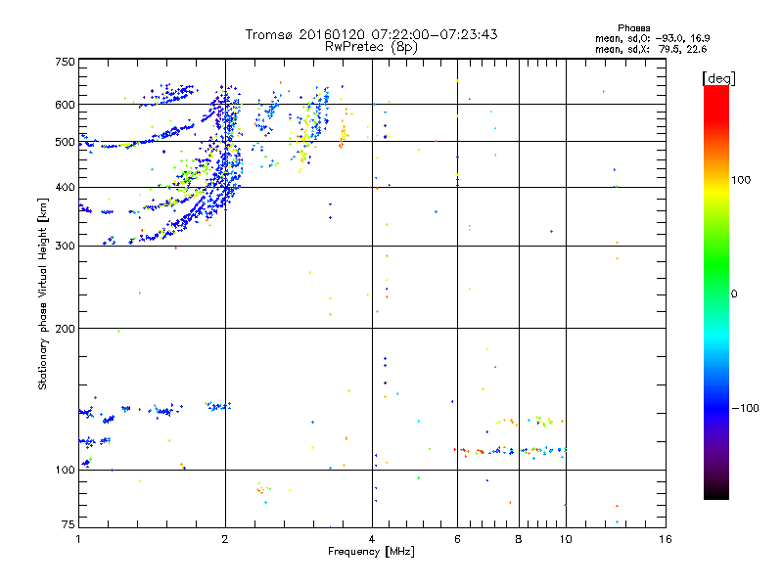Image resolution: width=783 pixels, height=587 pixels.
Task: Click the y-axis label '750'
Action: (x=65, y=62)
